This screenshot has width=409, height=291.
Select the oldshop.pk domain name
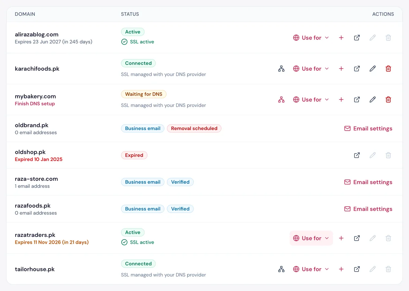30,152
